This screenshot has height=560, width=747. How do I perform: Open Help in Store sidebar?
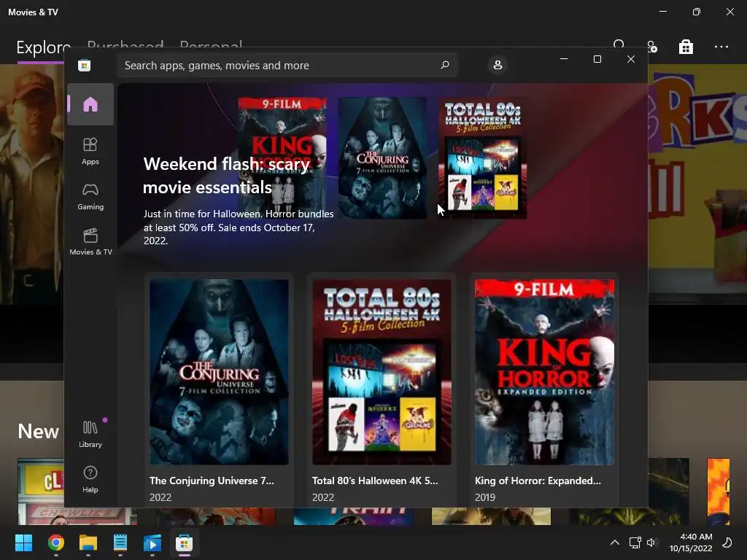90,479
